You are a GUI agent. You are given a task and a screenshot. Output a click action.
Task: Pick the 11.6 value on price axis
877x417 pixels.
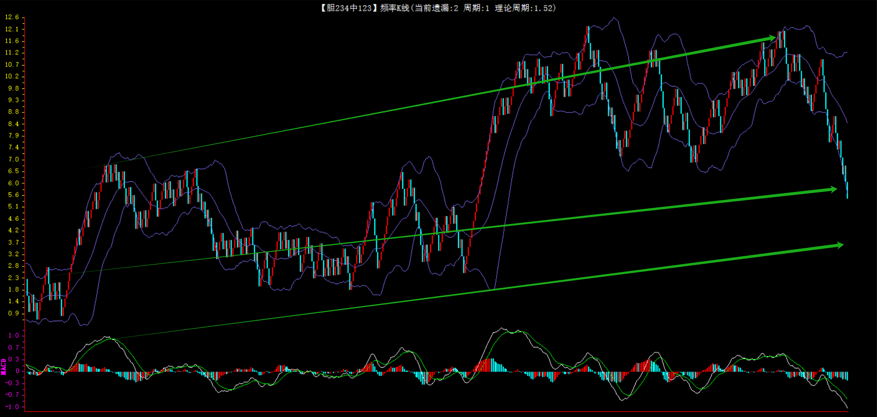click(x=12, y=41)
